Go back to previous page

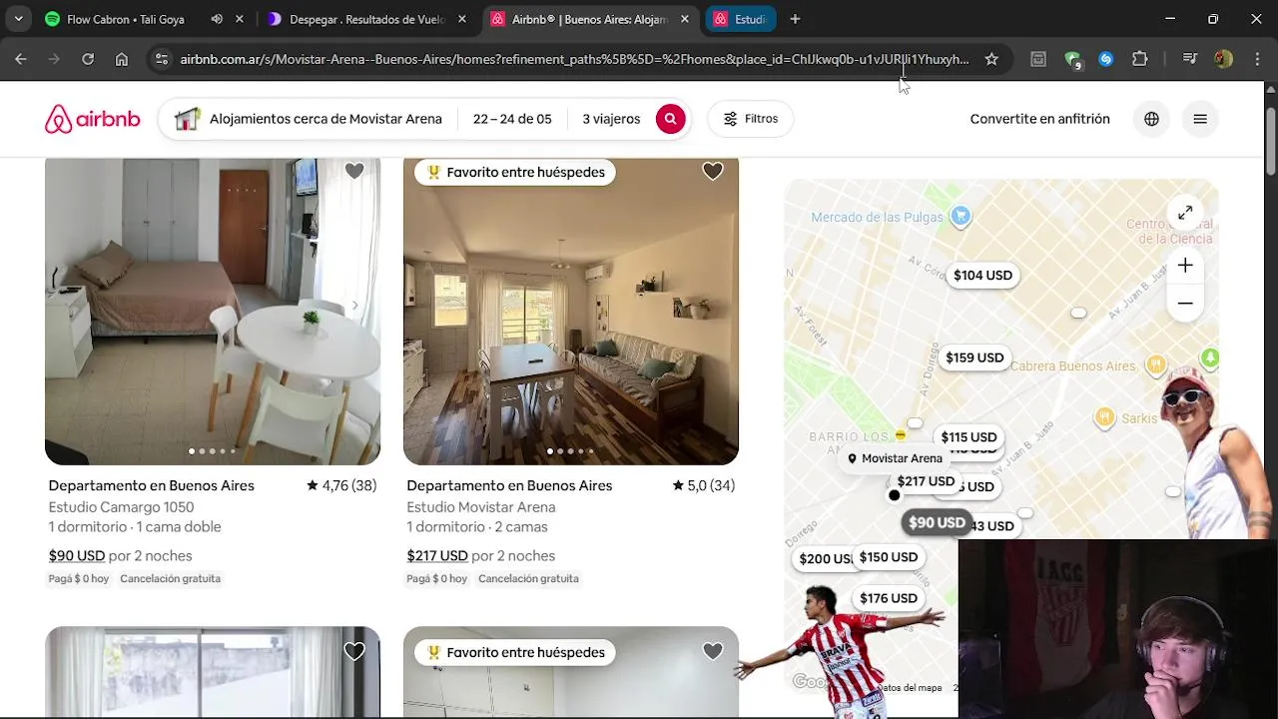(21, 59)
